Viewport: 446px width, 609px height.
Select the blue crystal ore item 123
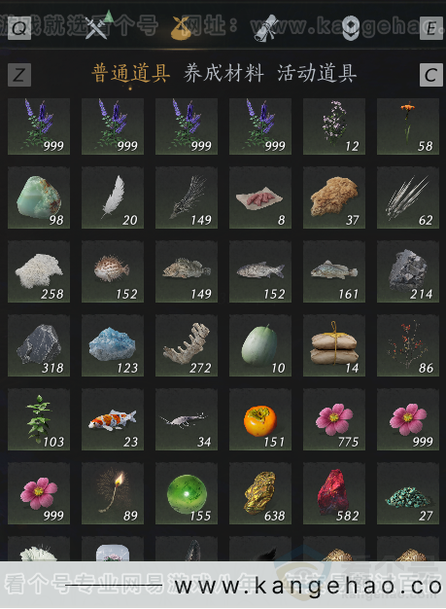(x=113, y=345)
